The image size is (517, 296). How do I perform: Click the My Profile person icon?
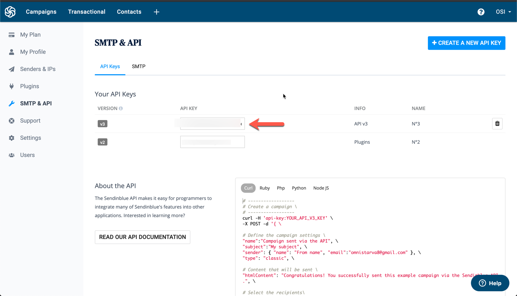[11, 52]
